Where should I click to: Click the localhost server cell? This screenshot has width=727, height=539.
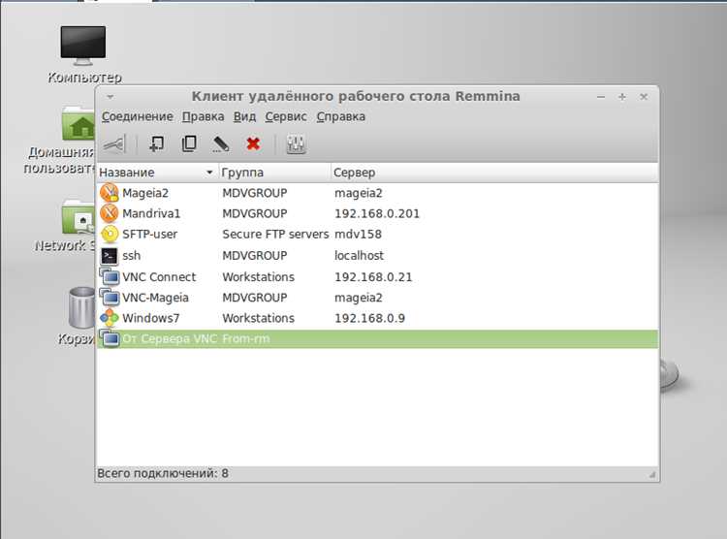(x=359, y=256)
